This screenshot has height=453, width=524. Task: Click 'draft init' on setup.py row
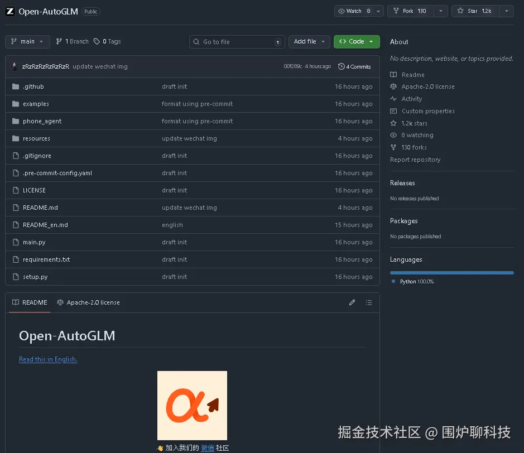pyautogui.click(x=175, y=277)
